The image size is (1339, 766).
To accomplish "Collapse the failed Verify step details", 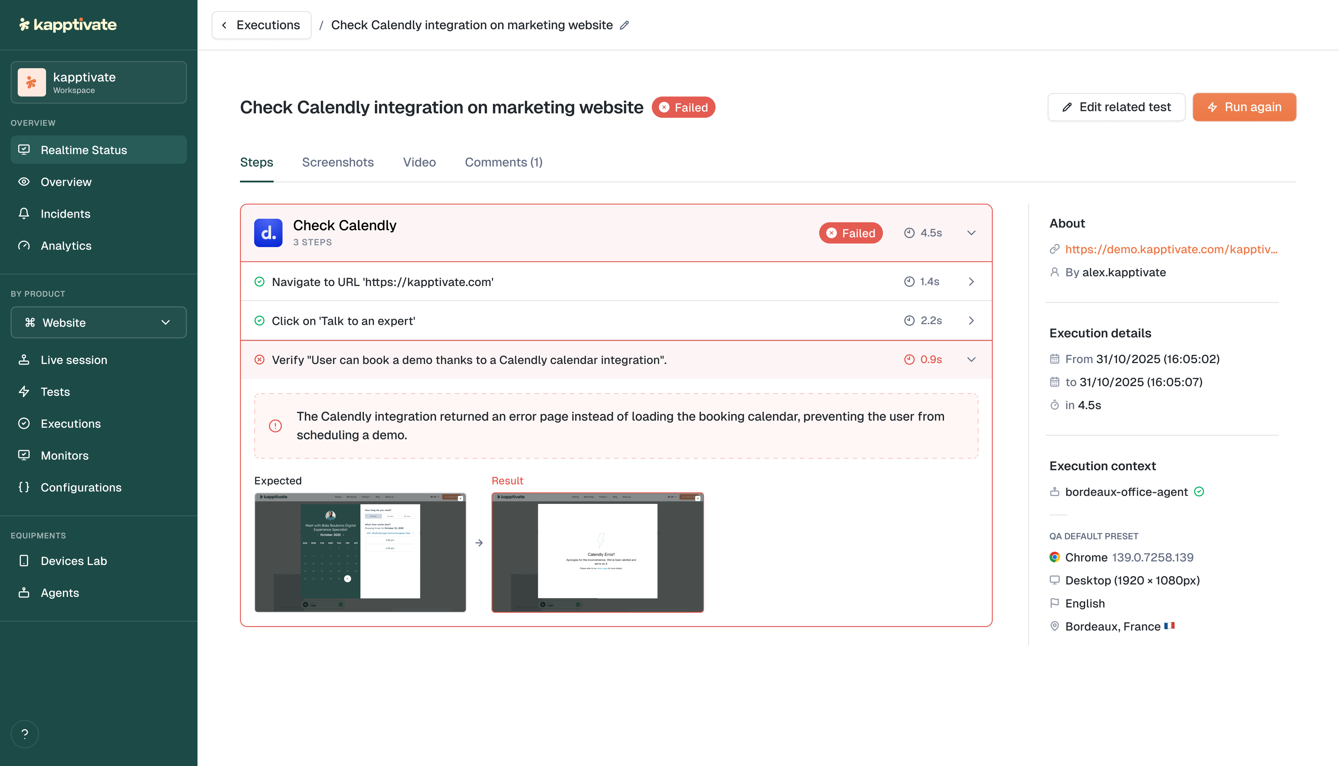I will click(x=971, y=360).
